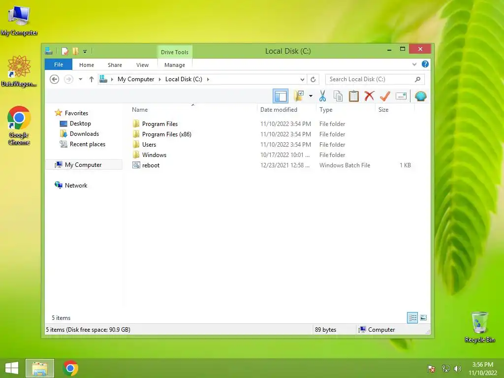This screenshot has width=504, height=378.
Task: Refresh the current folder
Action: [x=313, y=79]
